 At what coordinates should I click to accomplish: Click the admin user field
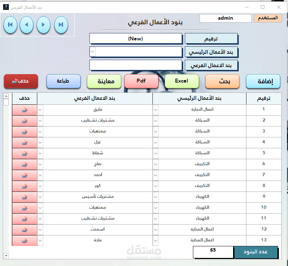point(226,18)
